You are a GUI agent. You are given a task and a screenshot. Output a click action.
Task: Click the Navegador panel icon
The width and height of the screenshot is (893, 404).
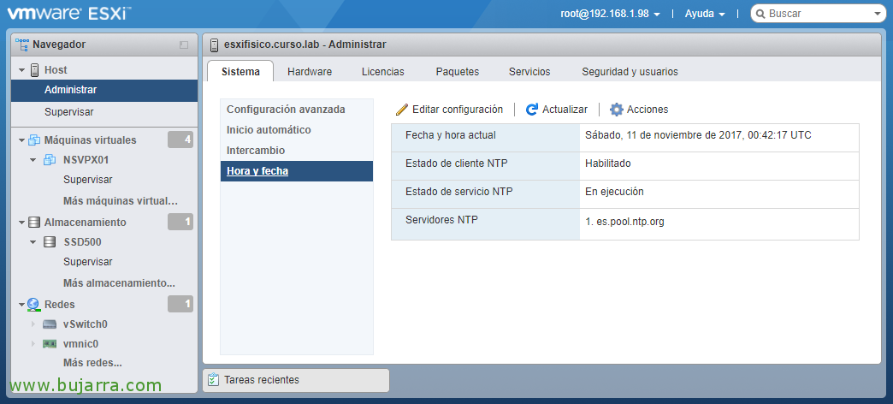pos(21,44)
